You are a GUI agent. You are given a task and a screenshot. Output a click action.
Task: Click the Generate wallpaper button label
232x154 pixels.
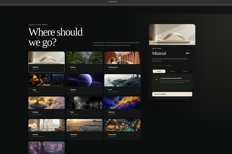point(160,94)
